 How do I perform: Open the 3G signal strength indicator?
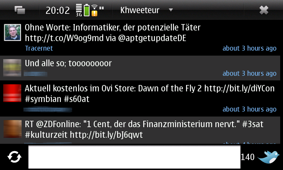point(79,10)
